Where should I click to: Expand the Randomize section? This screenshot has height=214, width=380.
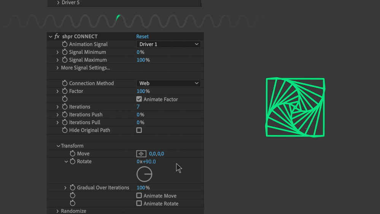click(x=58, y=211)
